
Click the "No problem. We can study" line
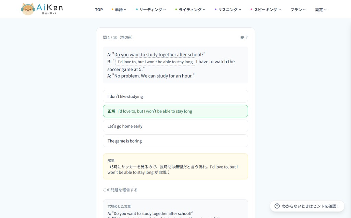click(151, 76)
